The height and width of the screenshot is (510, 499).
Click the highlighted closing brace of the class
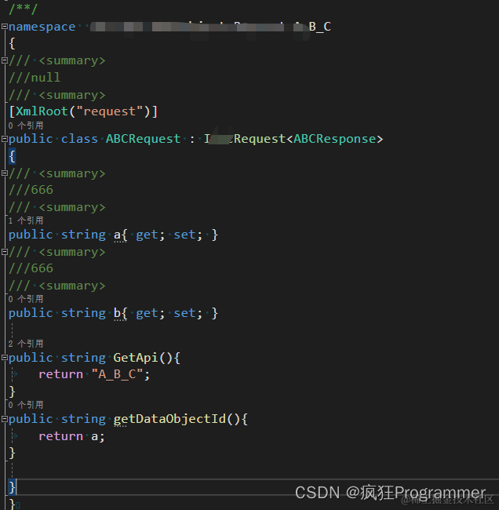(x=12, y=487)
